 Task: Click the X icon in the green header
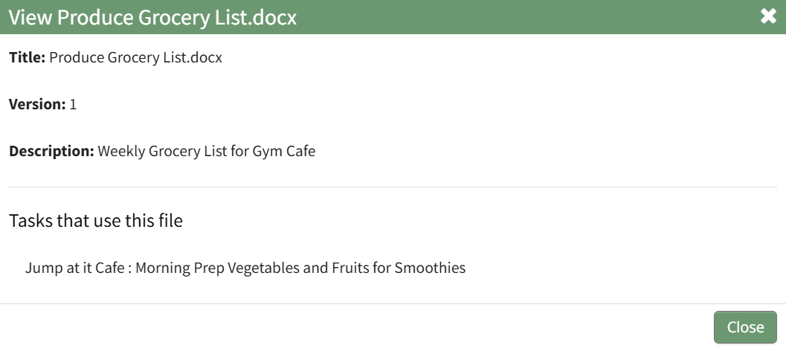click(768, 16)
